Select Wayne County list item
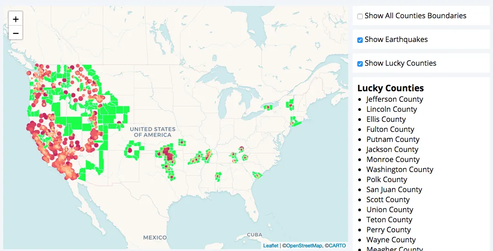Image resolution: width=493 pixels, height=251 pixels. click(391, 240)
